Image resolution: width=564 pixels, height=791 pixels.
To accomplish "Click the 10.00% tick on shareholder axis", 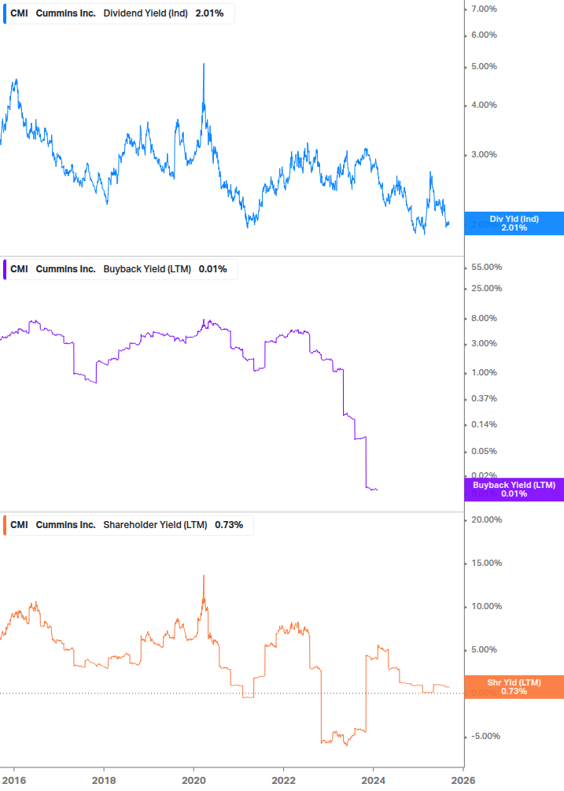I will click(486, 606).
